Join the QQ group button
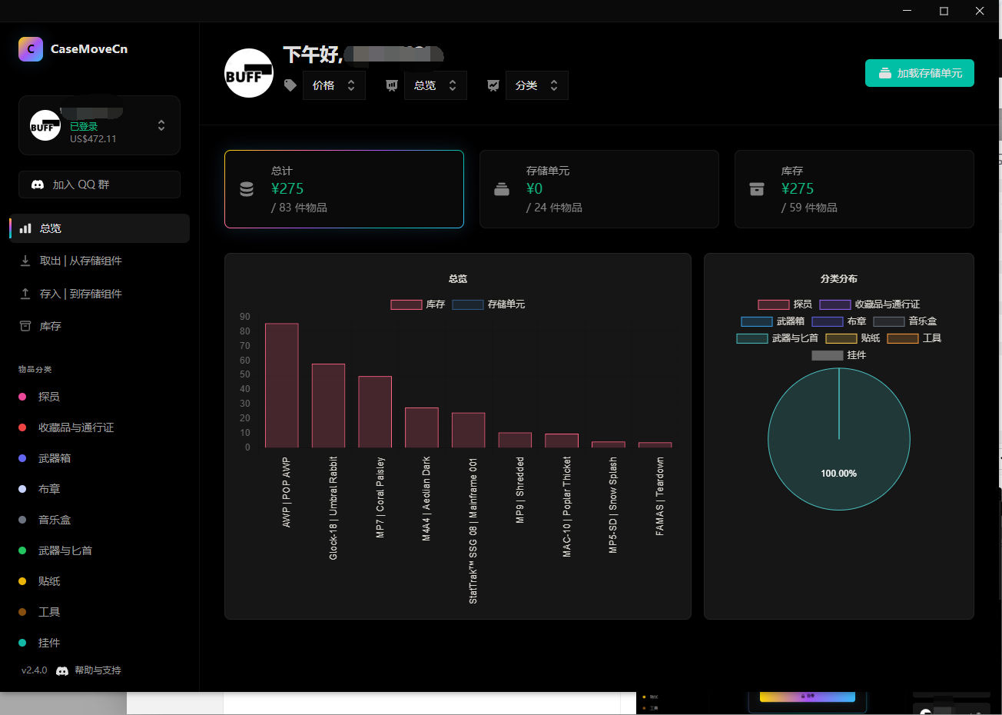This screenshot has height=715, width=1002. [x=99, y=185]
